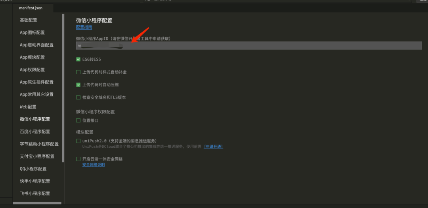428x208 pixels.
Task: Enable 检查安全域名和TLS版本 checkbox
Action: (78, 97)
